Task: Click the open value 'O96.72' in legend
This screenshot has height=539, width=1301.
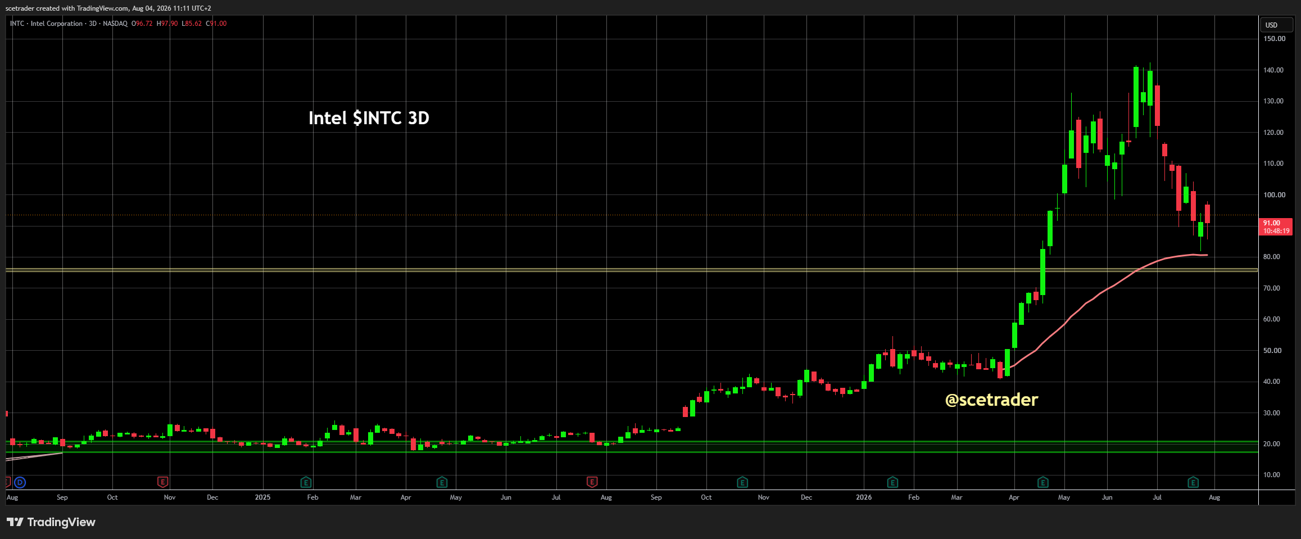Action: tap(142, 24)
